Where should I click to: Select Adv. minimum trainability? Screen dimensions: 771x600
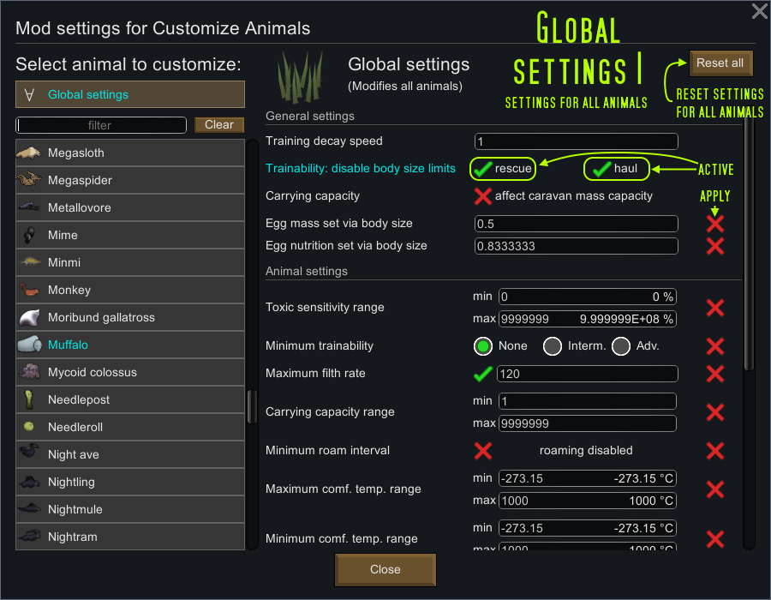(x=621, y=346)
